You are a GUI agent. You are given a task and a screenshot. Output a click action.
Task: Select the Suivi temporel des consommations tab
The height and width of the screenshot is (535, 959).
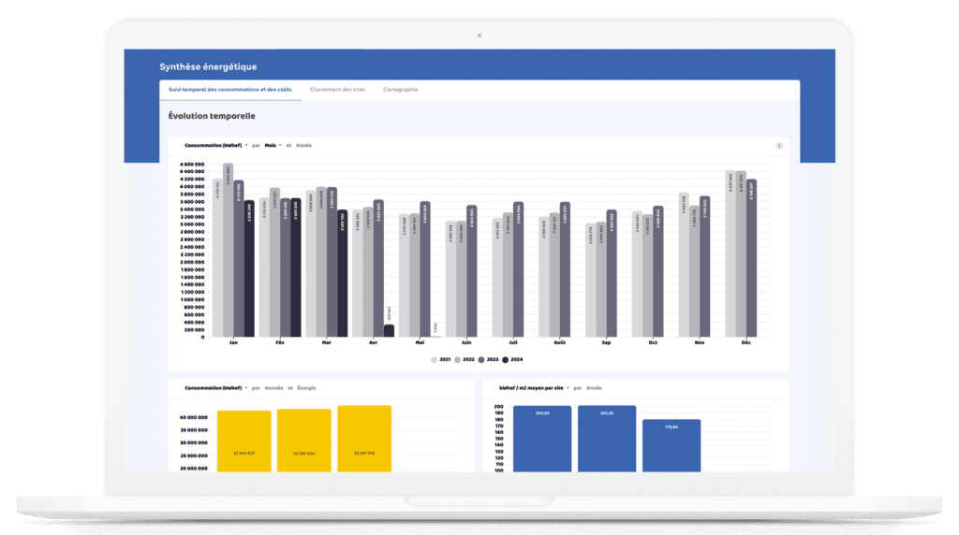coord(229,90)
